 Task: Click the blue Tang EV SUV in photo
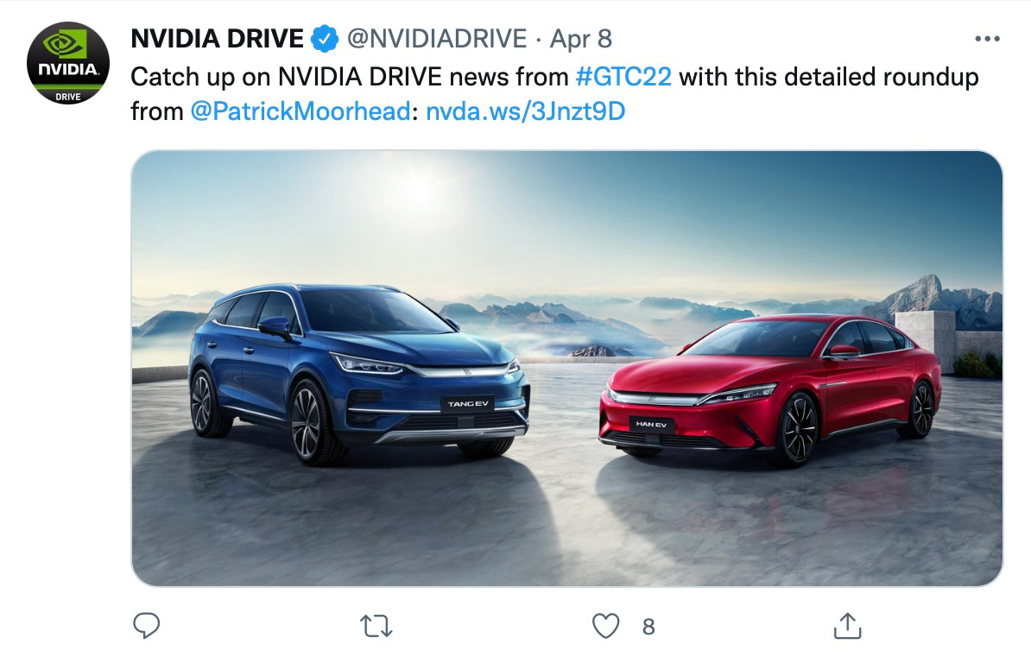[358, 373]
